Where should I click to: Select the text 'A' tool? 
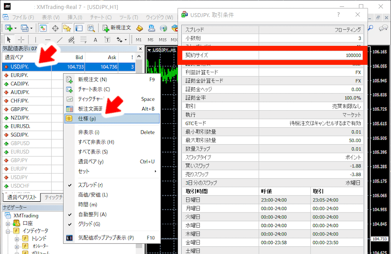pos(95,40)
